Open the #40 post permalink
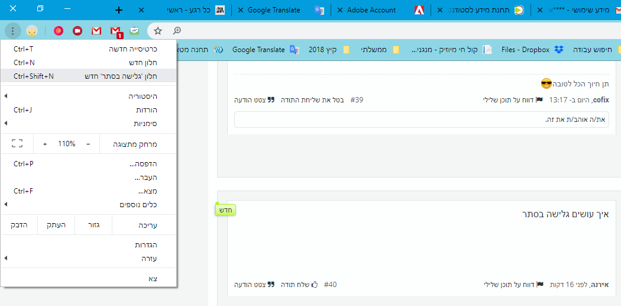Viewport: 621px width, 306px height. 330,284
